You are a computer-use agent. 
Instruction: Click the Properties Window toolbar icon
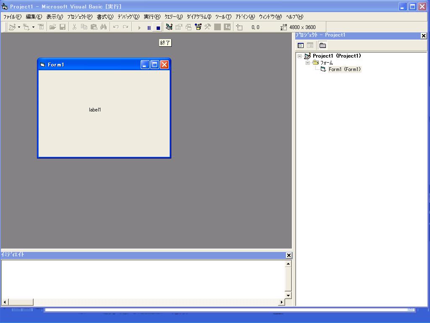tap(179, 27)
